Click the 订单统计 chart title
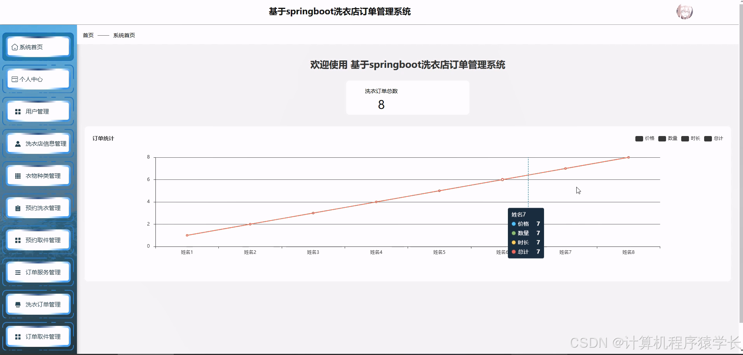This screenshot has width=743, height=355. tap(103, 138)
